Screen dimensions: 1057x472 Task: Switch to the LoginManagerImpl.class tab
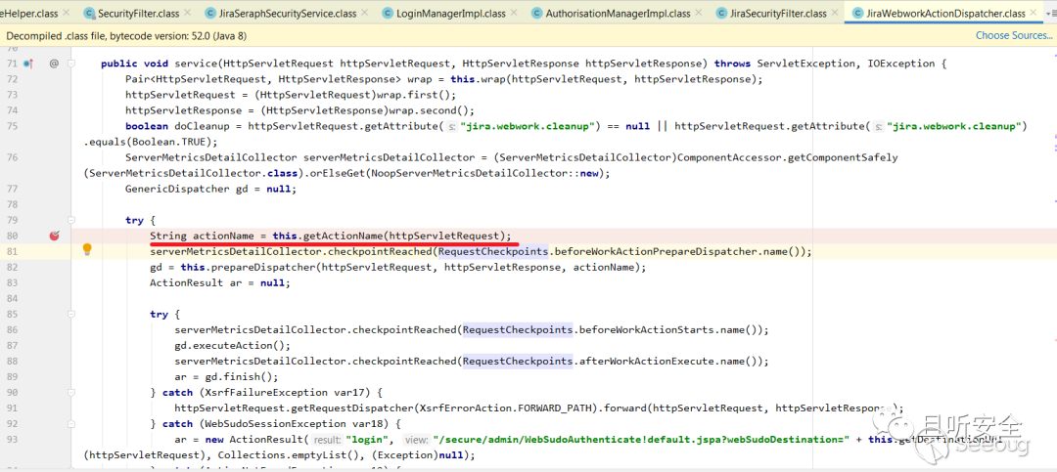tap(451, 14)
